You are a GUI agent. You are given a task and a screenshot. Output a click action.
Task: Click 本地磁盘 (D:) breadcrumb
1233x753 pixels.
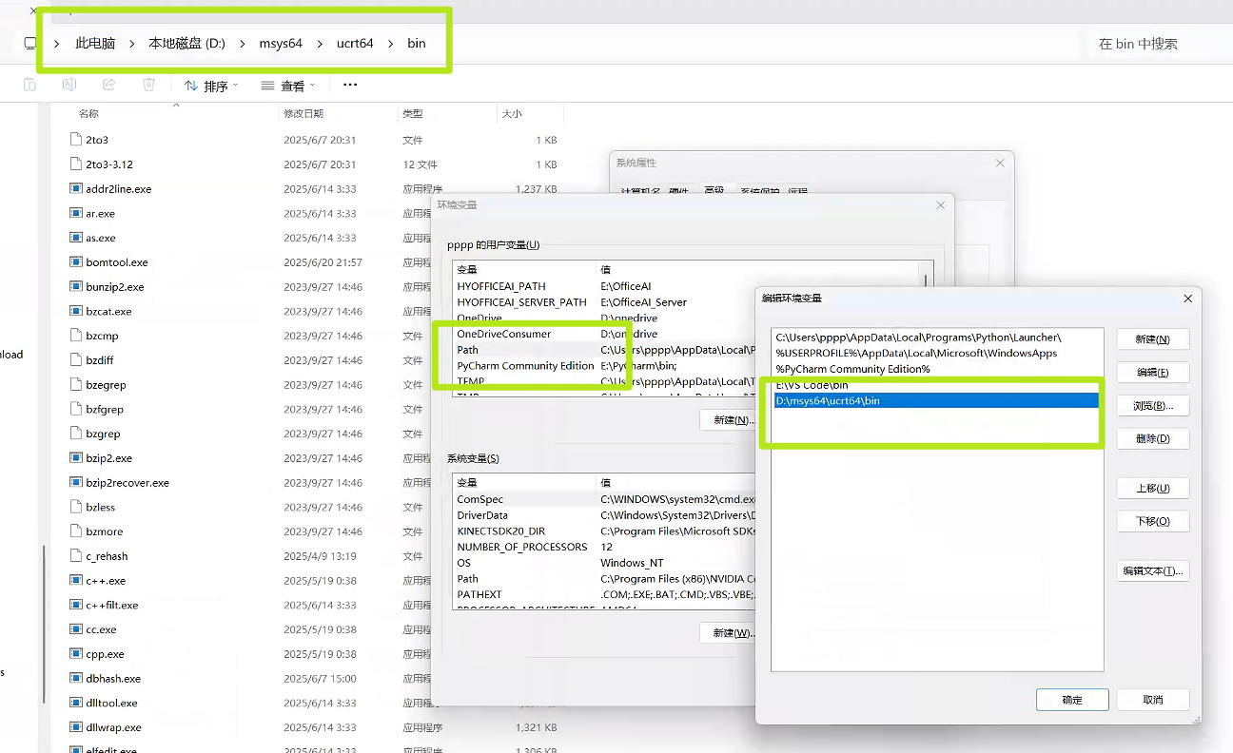186,44
